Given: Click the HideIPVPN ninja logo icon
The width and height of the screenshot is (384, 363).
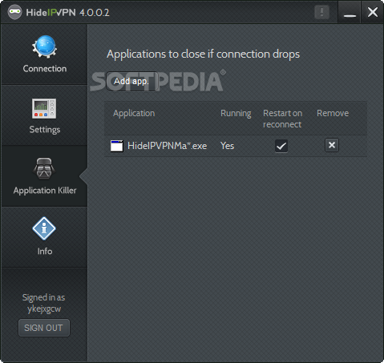Looking at the screenshot, I should tap(14, 12).
